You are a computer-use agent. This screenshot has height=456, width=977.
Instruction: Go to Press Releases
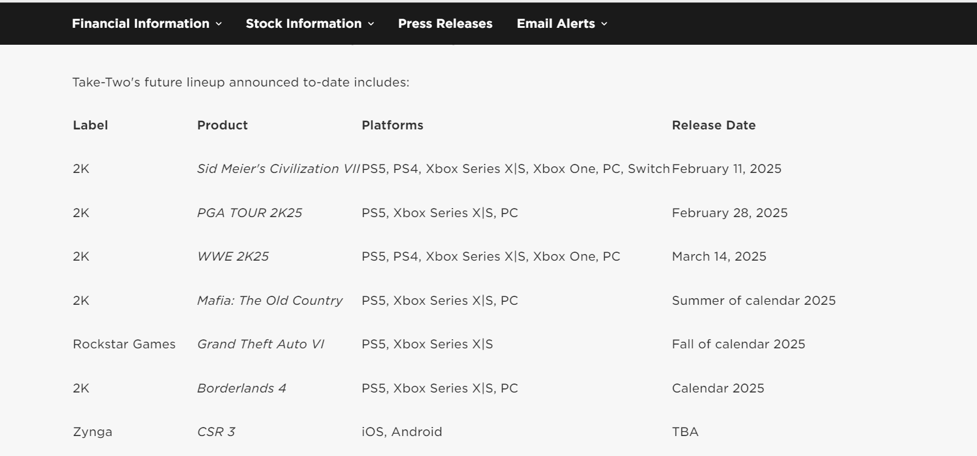point(445,24)
